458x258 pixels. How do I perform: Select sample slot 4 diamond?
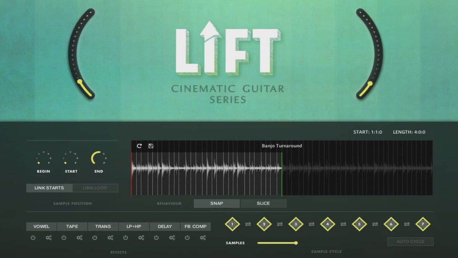pyautogui.click(x=327, y=224)
